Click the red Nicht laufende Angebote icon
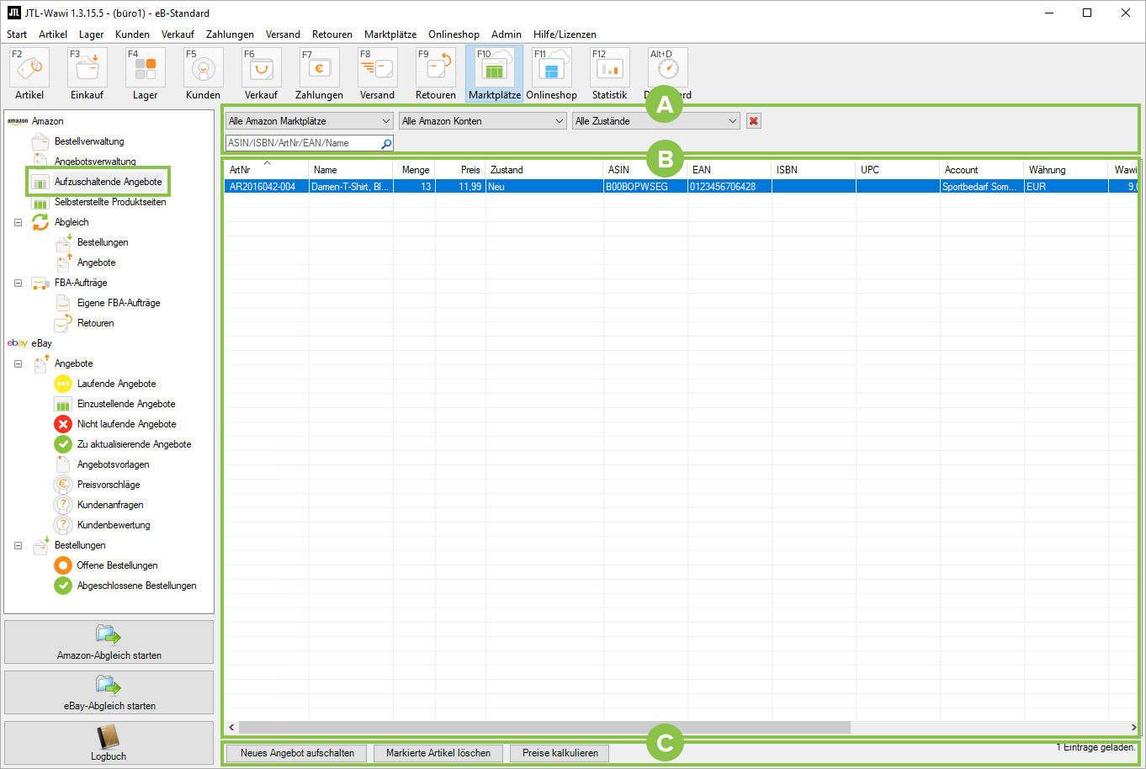Viewport: 1146px width, 769px height. (x=63, y=424)
